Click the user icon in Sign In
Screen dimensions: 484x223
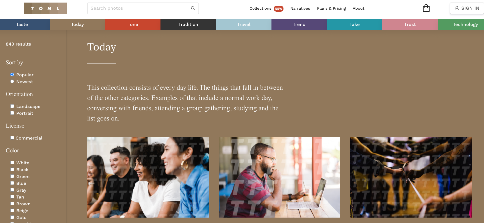pyautogui.click(x=457, y=8)
